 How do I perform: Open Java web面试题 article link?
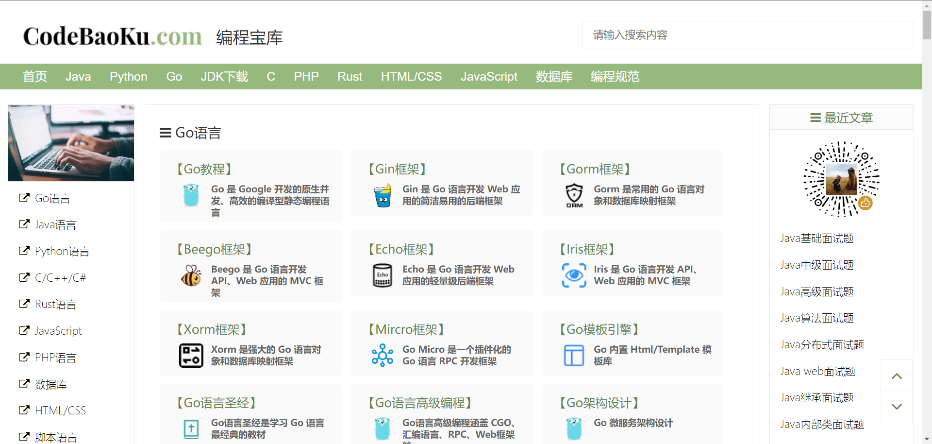point(818,371)
